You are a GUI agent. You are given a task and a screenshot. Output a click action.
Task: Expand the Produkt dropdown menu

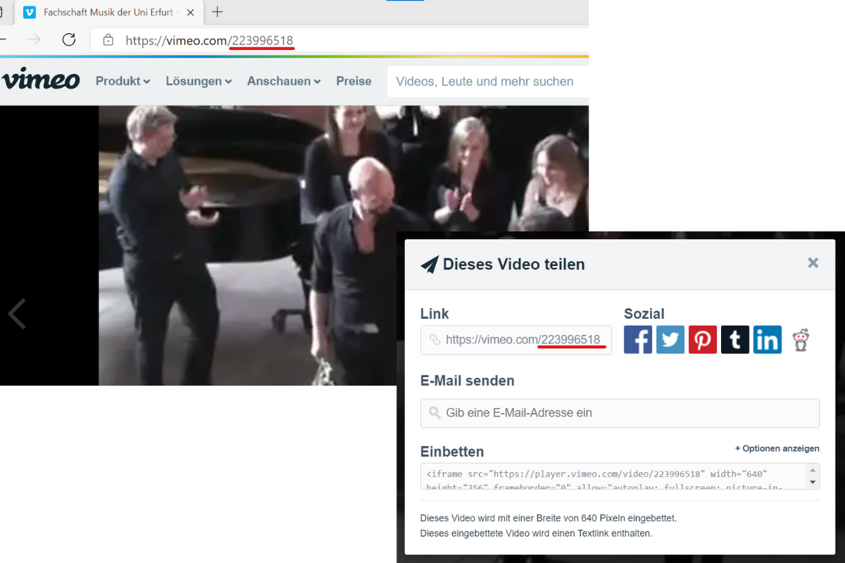click(123, 82)
